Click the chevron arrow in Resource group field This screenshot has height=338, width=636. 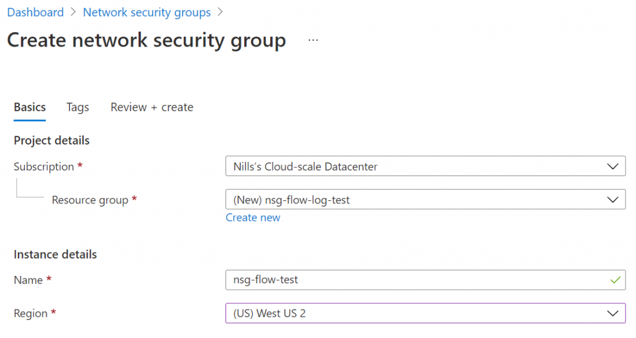pos(612,200)
